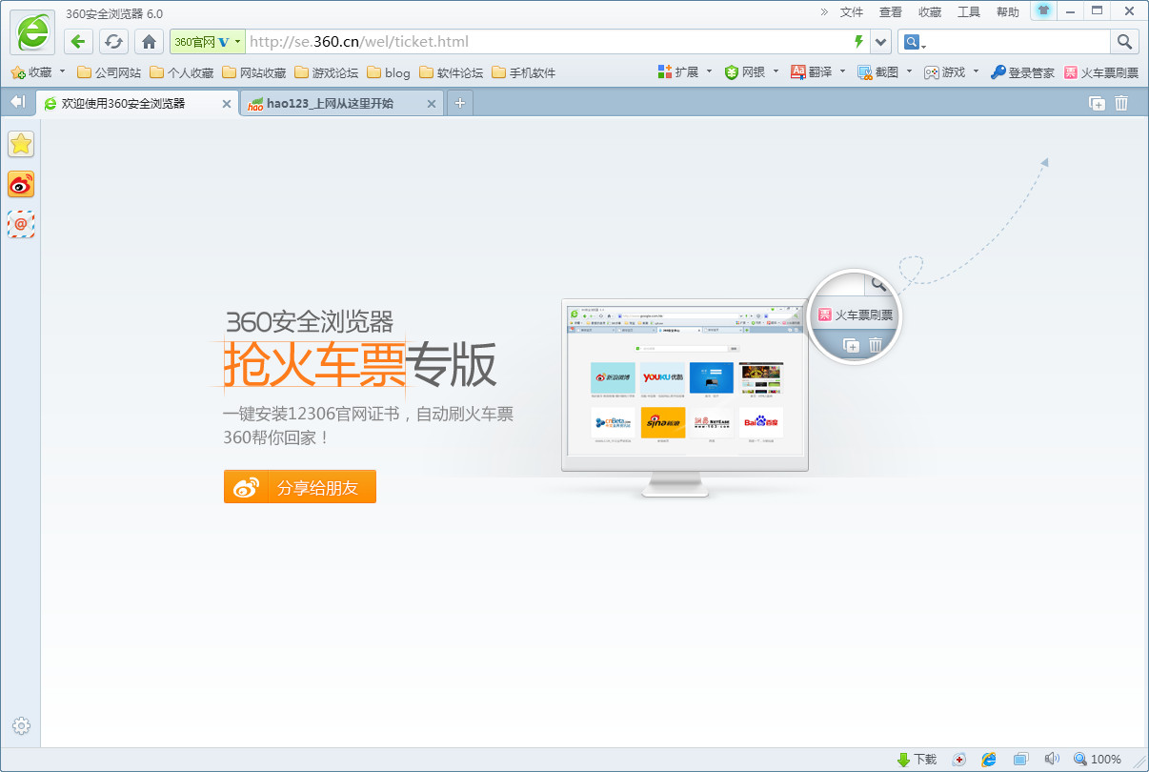Click the 分享给朋友 share button
This screenshot has height=772, width=1149.
[300, 487]
